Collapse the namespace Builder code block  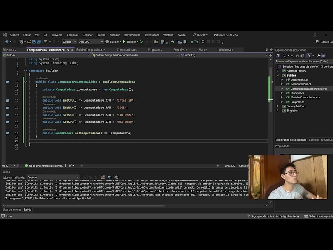point(25,71)
